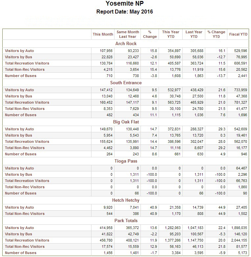This screenshot has width=251, height=257.
Task: Click Tioga Pass Fiscal YTD non-rec value 1,860
Action: (242, 187)
